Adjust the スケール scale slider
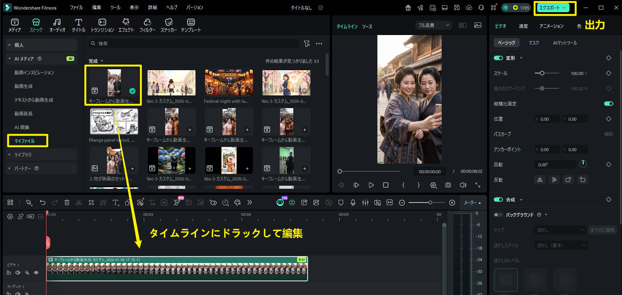The height and width of the screenshot is (295, 622). tap(547, 73)
